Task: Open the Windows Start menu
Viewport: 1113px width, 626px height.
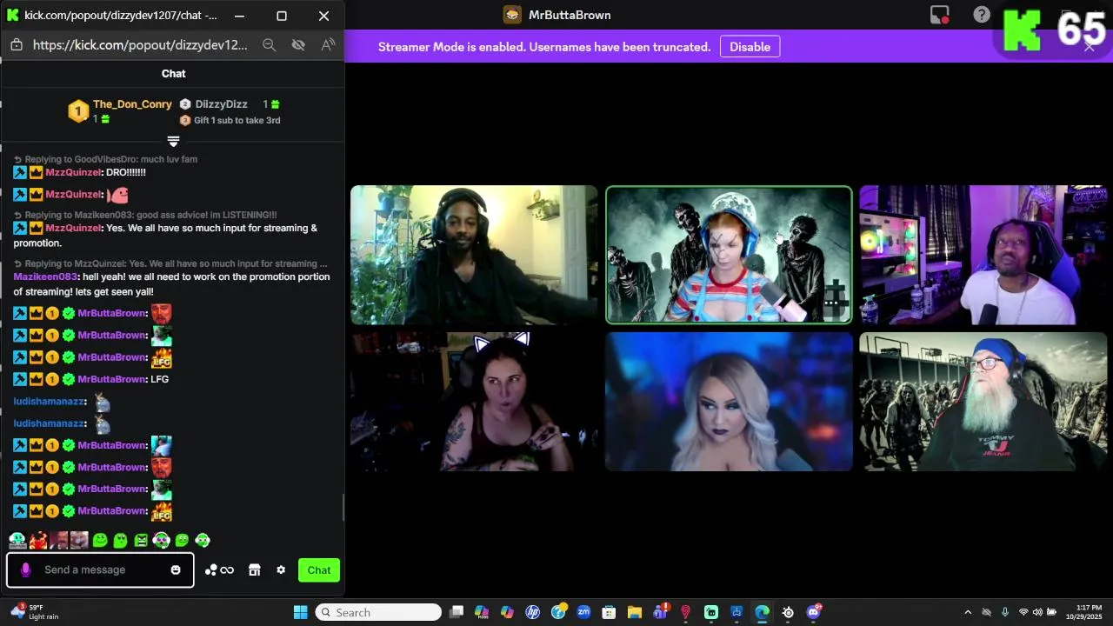Action: pos(300,612)
